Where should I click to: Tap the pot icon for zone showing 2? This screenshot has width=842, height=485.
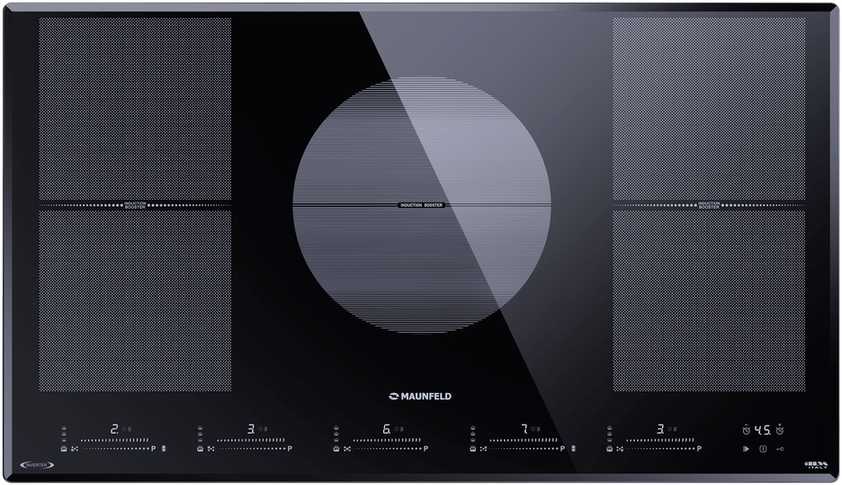(64, 448)
